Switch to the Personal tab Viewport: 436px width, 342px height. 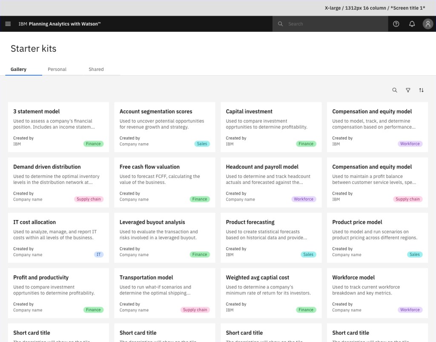[57, 69]
